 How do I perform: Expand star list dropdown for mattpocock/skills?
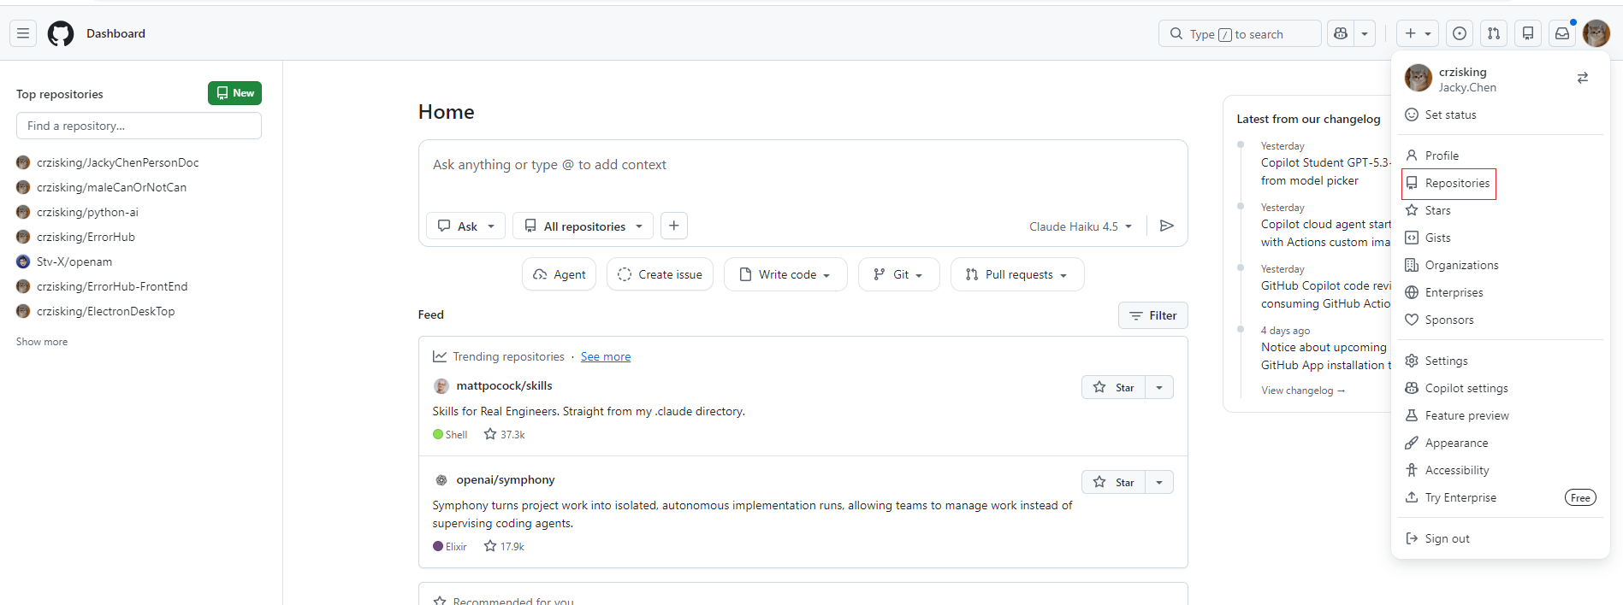pos(1159,387)
